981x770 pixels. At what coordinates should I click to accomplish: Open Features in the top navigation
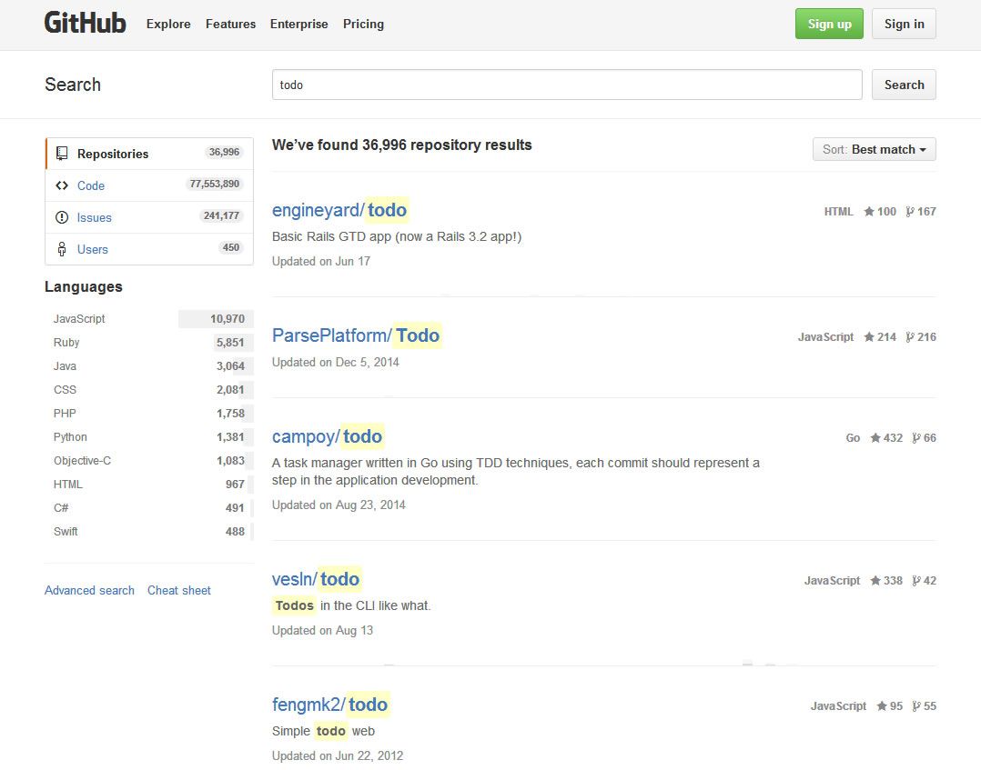pos(230,24)
